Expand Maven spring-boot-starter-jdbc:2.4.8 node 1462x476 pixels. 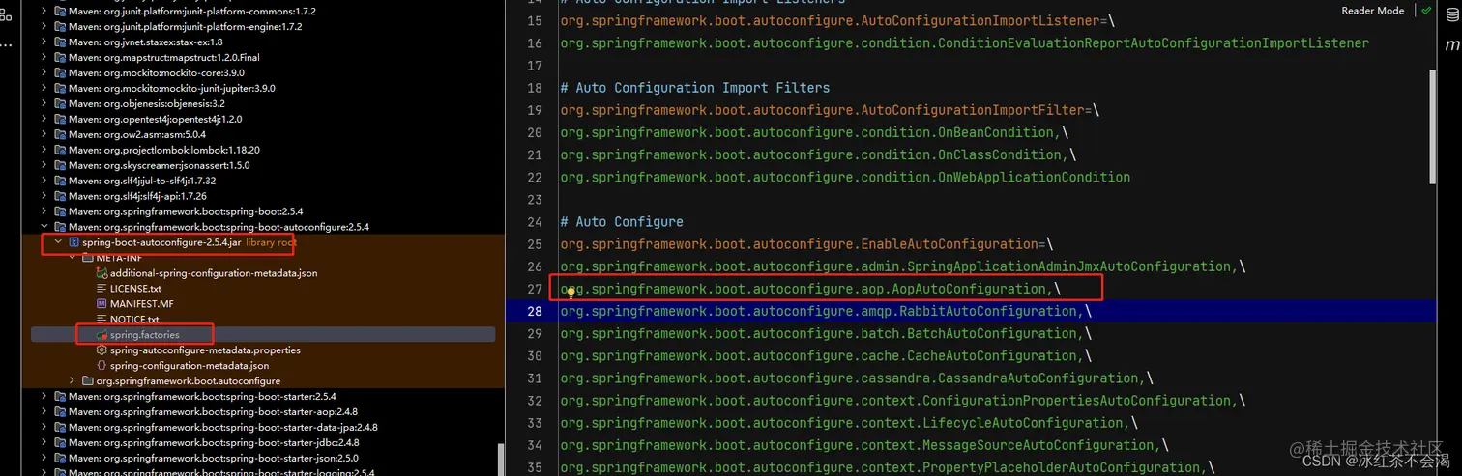point(44,442)
